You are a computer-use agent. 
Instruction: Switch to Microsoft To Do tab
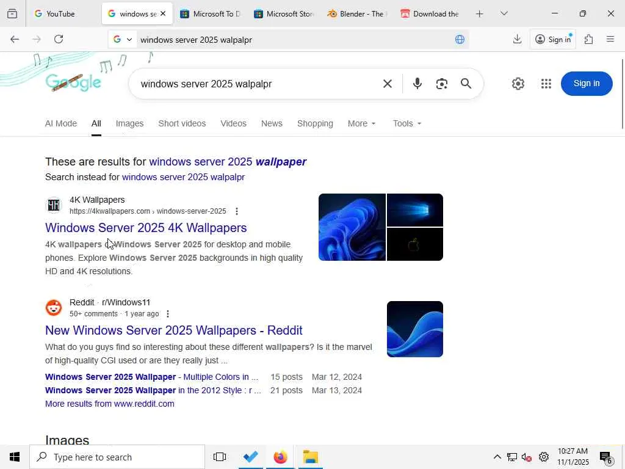pyautogui.click(x=210, y=14)
